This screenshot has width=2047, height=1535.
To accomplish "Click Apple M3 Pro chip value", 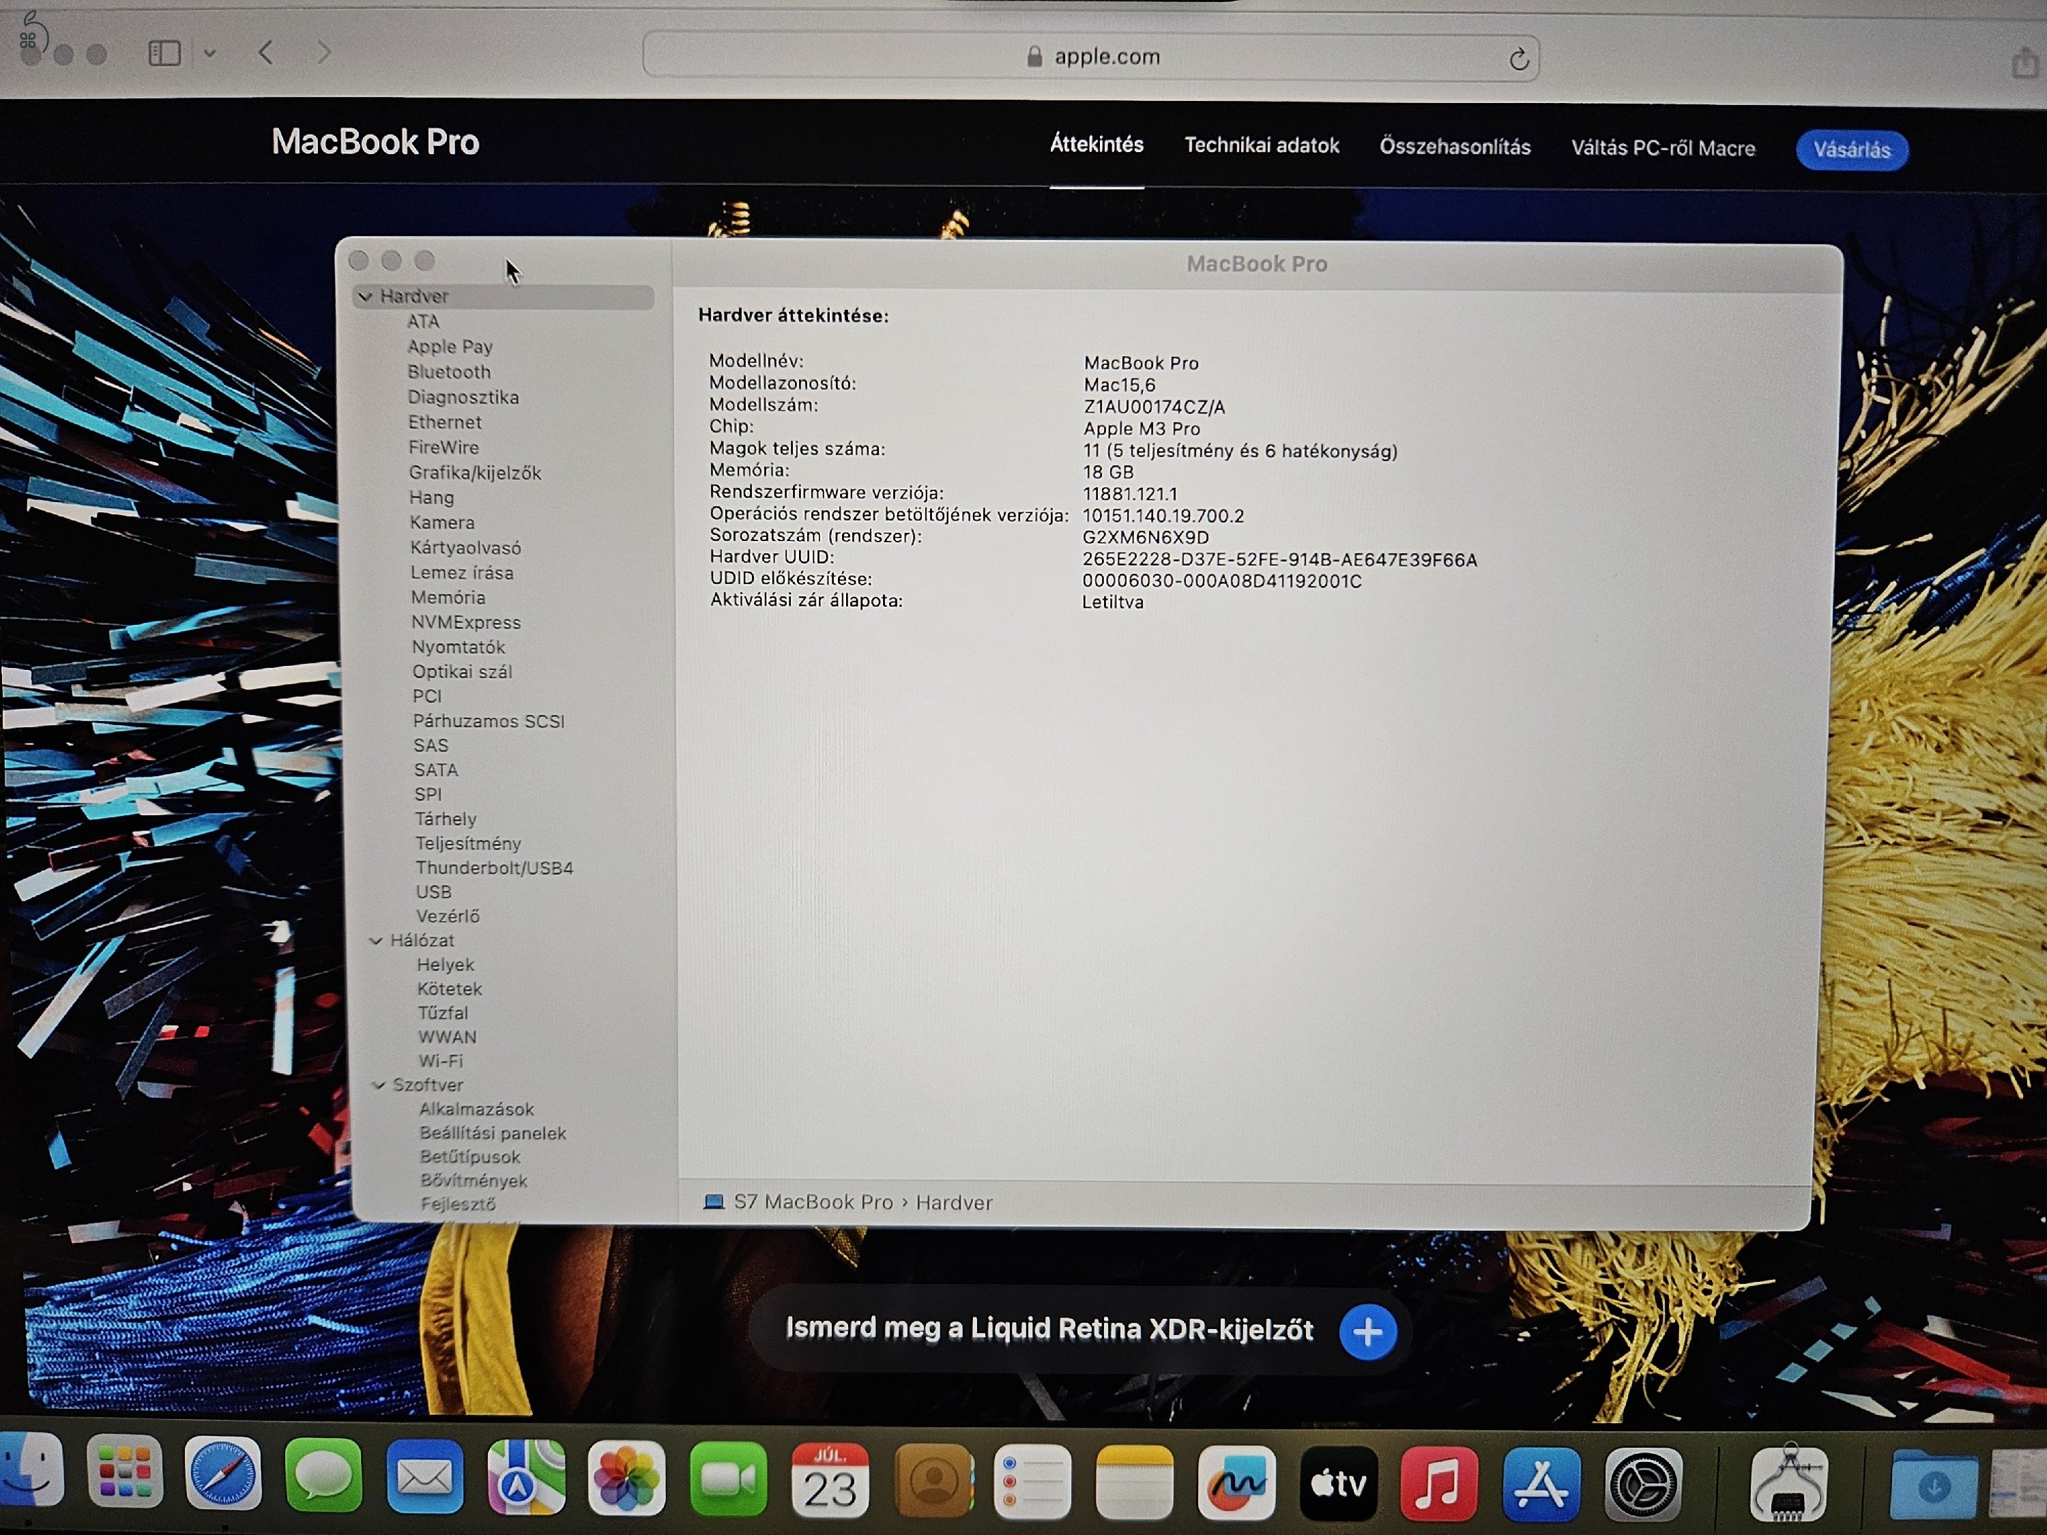I will (x=1142, y=428).
